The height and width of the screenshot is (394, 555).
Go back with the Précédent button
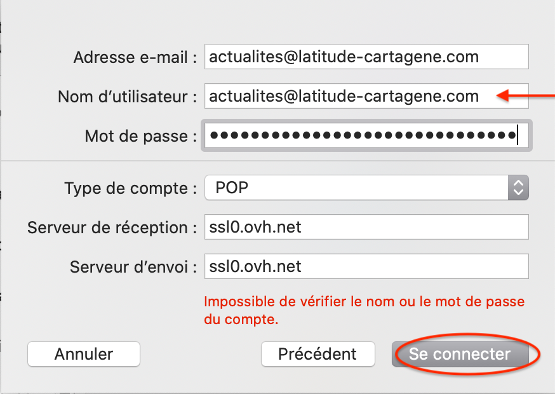(318, 354)
